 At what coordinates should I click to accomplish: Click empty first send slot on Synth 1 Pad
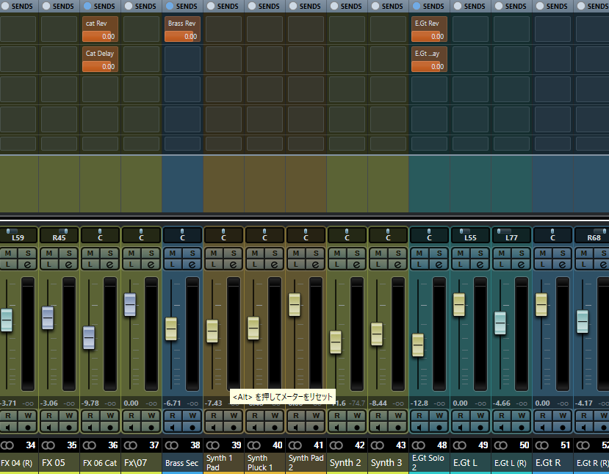(224, 29)
